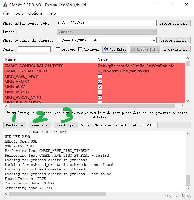Click the empty progress bar beside generator label
194x200 pixels.
(x=174, y=125)
